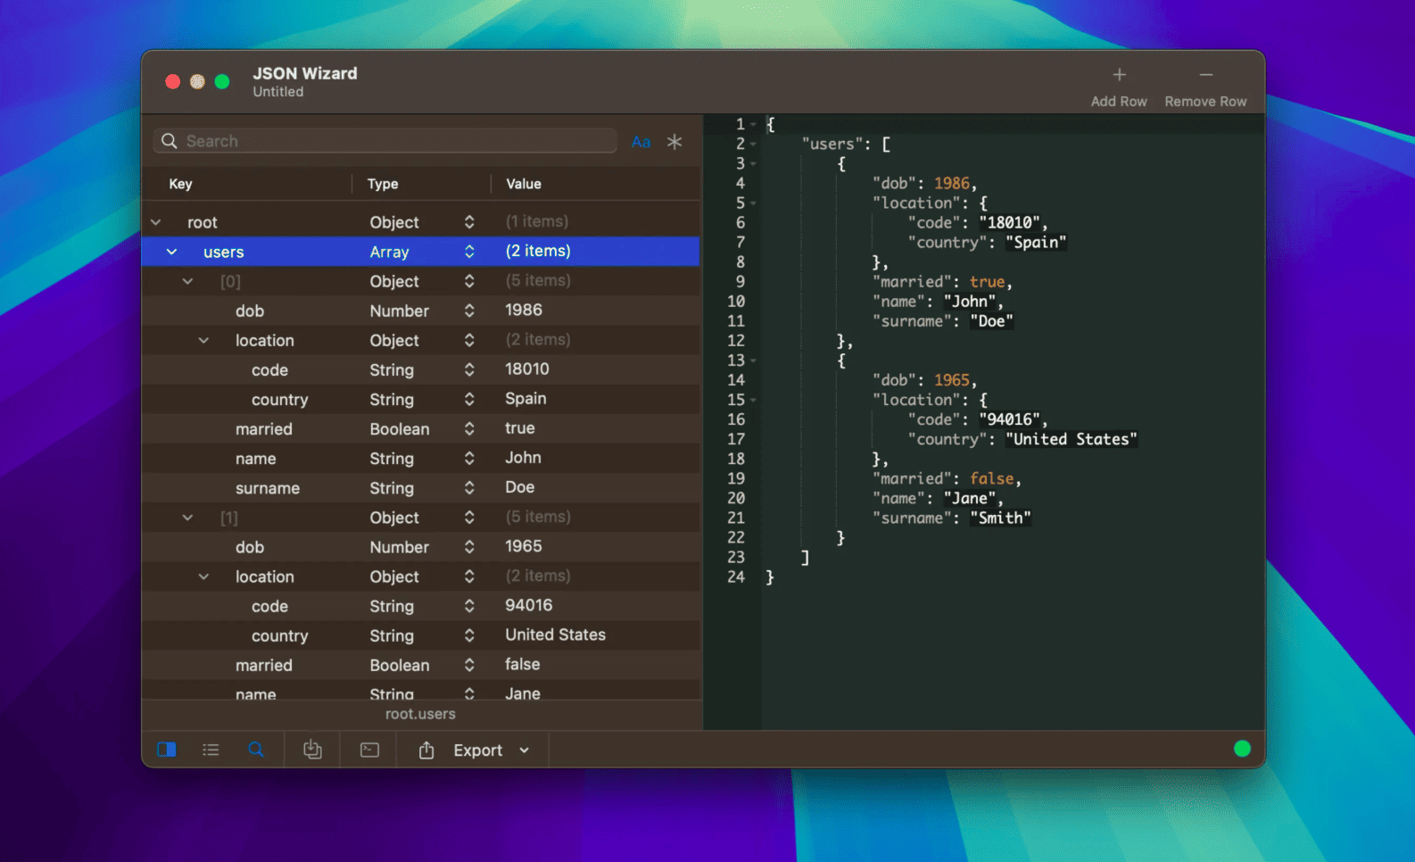1415x862 pixels.
Task: Click the false value on line 19
Action: (991, 478)
